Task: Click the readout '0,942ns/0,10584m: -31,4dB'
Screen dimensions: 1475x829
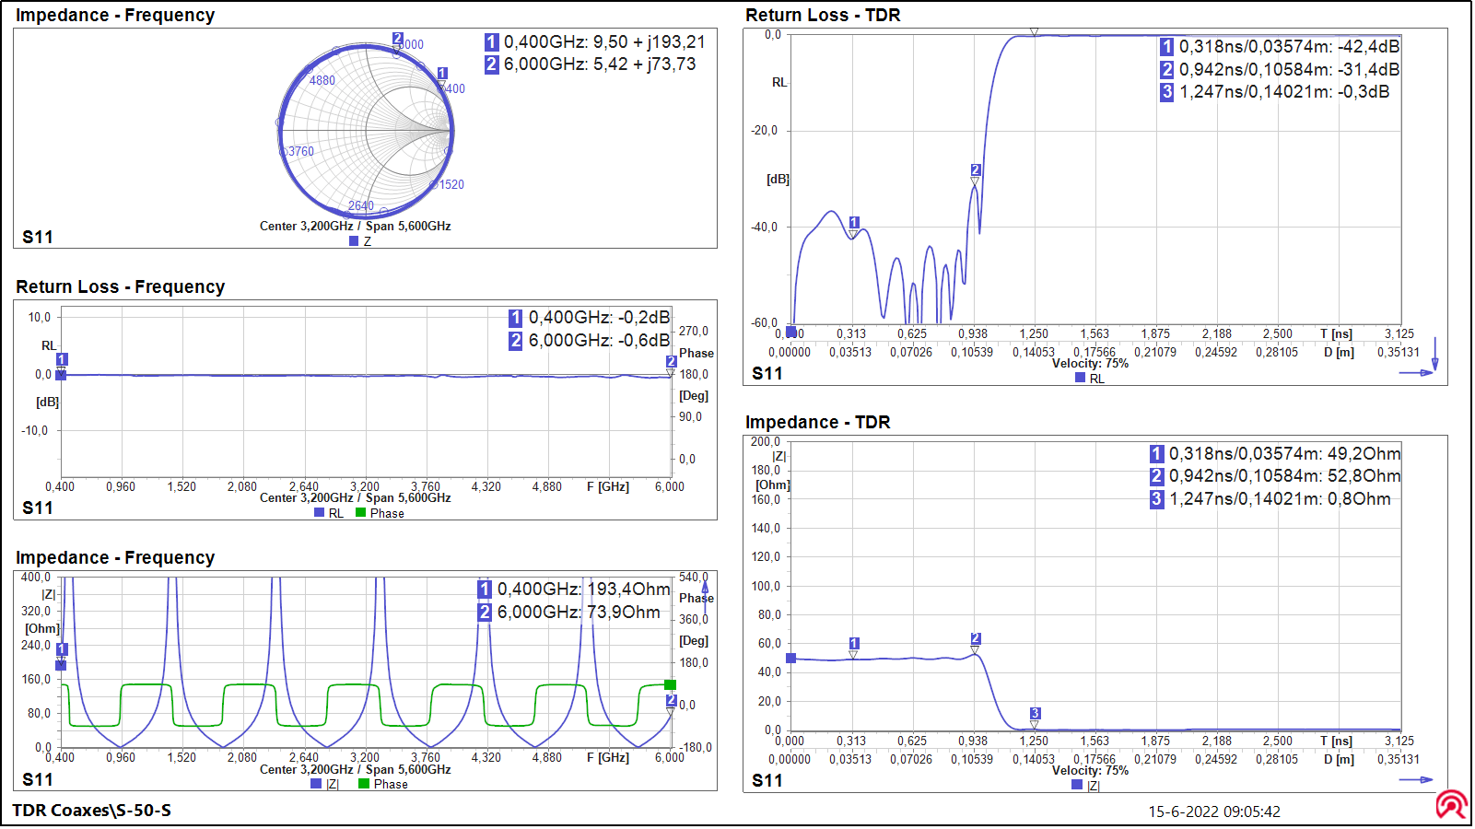Action: pyautogui.click(x=1289, y=70)
